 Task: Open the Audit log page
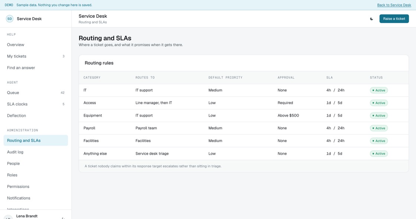(x=36, y=152)
